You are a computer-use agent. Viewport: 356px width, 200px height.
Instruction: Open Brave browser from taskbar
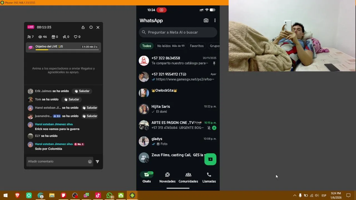click(x=17, y=196)
